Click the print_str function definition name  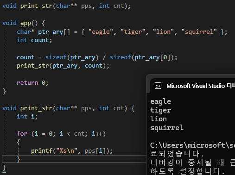[x=36, y=108]
